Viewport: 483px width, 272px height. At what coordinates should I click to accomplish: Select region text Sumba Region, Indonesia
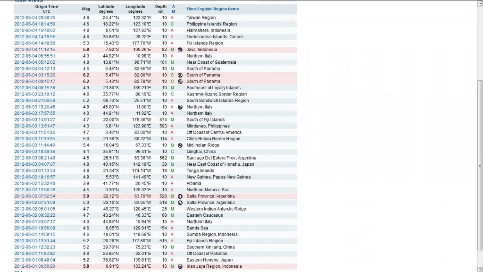[x=212, y=234]
